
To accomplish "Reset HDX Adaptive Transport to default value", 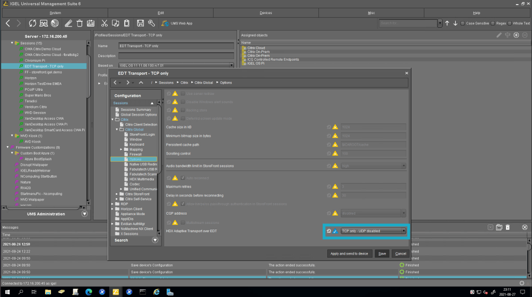I will click(x=328, y=231).
